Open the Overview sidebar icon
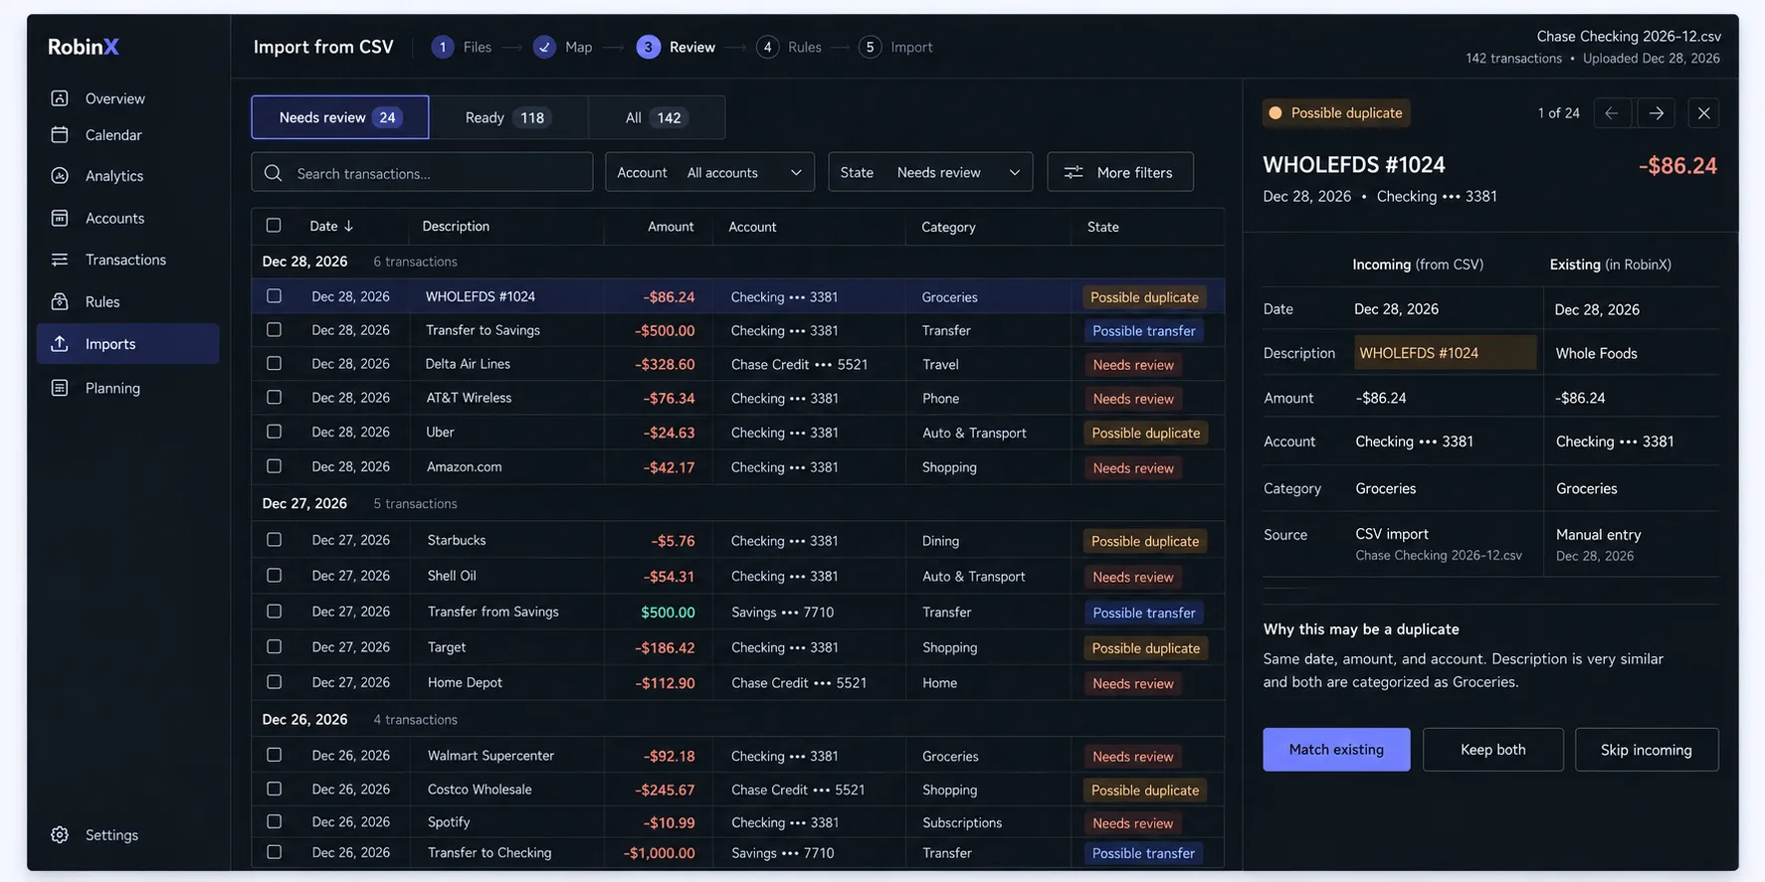Screen dimensions: 1765x882 tap(60, 98)
